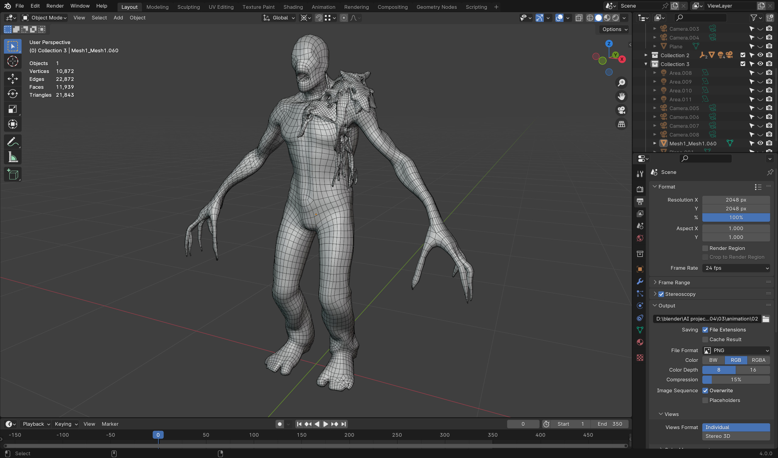Switch perspective/orthographic grid icon

click(621, 124)
